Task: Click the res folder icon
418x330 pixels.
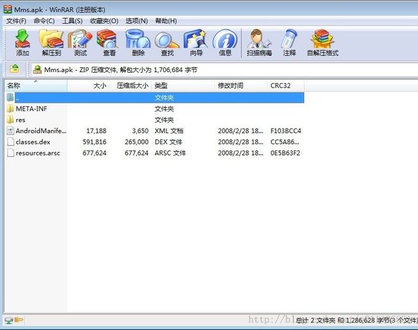Action: click(x=10, y=120)
